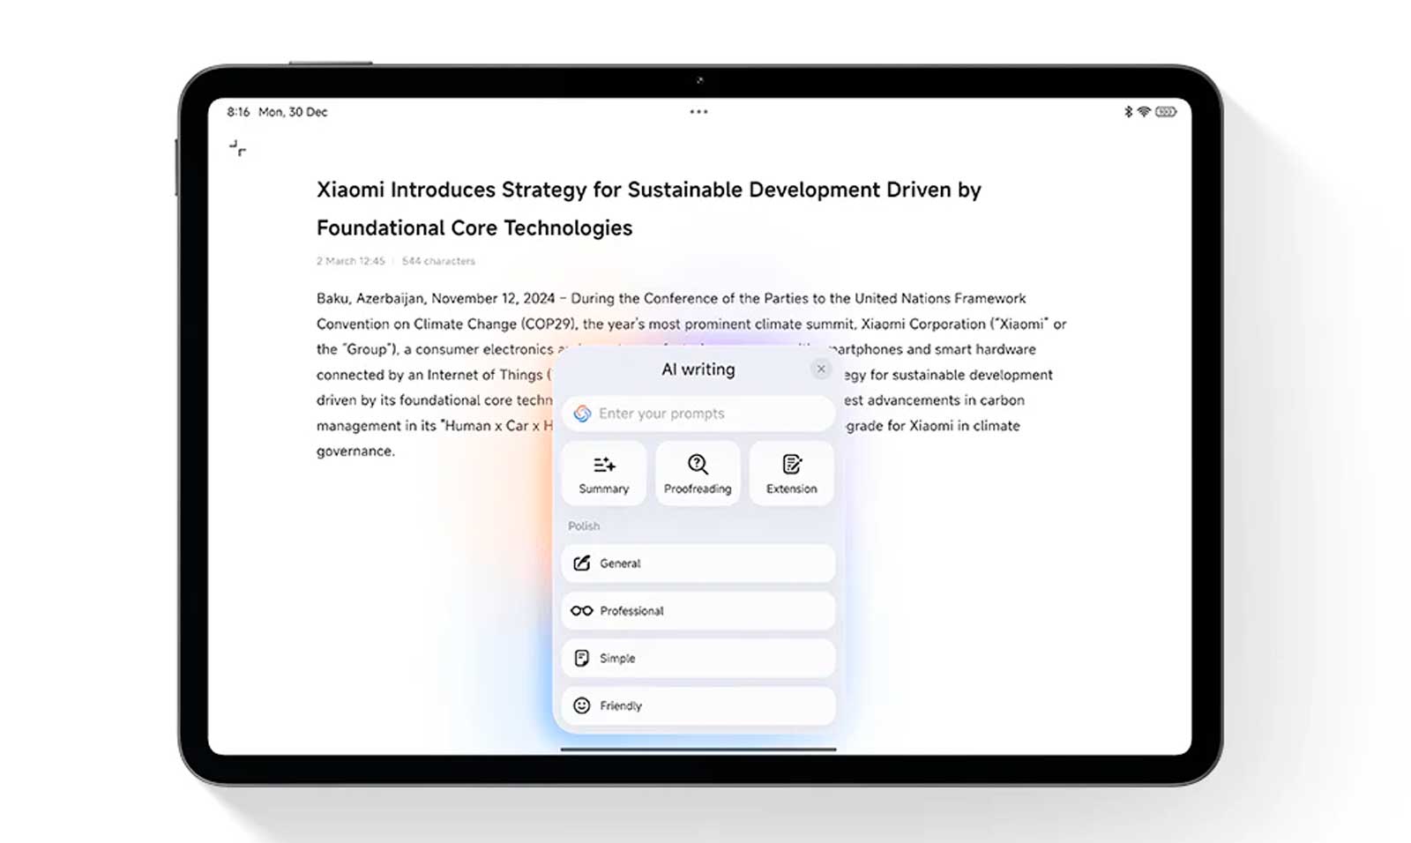The image size is (1411, 843).
Task: Select the Extension writing tool
Action: pos(791,474)
